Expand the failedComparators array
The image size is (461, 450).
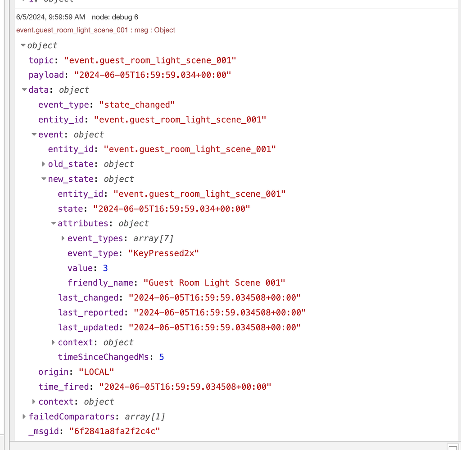23,416
